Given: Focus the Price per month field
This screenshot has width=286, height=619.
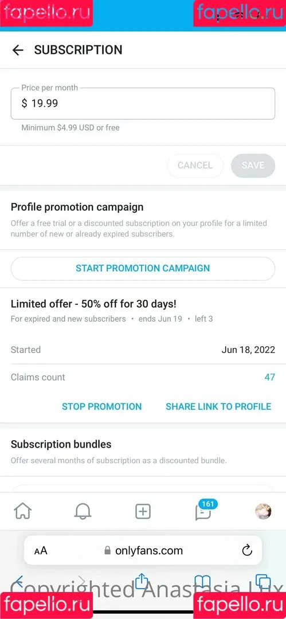Looking at the screenshot, I should click(x=143, y=103).
